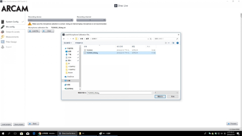Launch Edge browser from taskbar
242x136 pixels.
(34, 134)
